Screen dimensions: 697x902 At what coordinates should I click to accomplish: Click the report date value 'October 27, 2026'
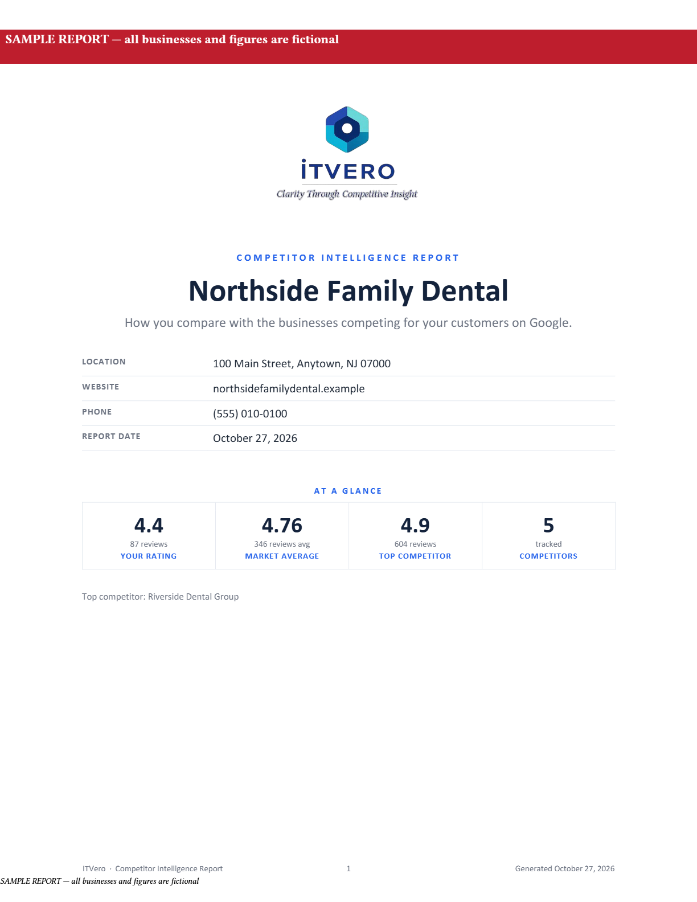pos(255,438)
